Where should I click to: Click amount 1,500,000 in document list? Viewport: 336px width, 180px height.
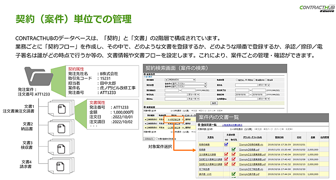(x=312, y=159)
